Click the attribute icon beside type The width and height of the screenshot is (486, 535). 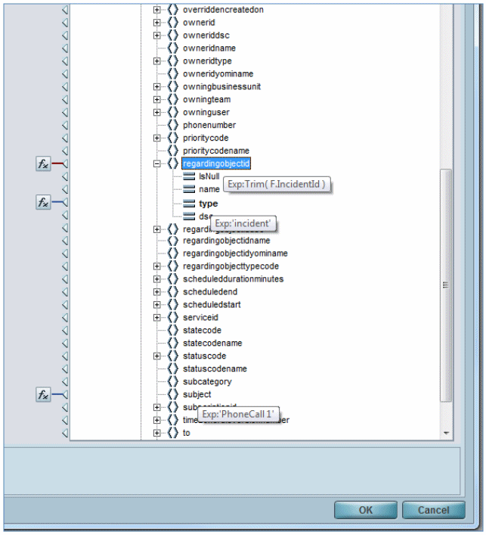click(189, 204)
